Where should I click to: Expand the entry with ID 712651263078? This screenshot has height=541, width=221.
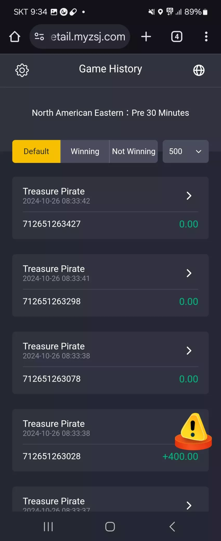point(189,351)
